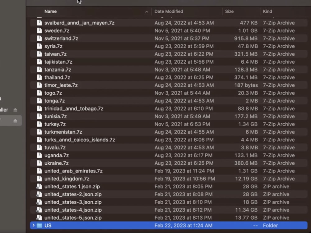Click the 477 KB size value
Viewport: 311px width, 233px height.
coord(249,23)
